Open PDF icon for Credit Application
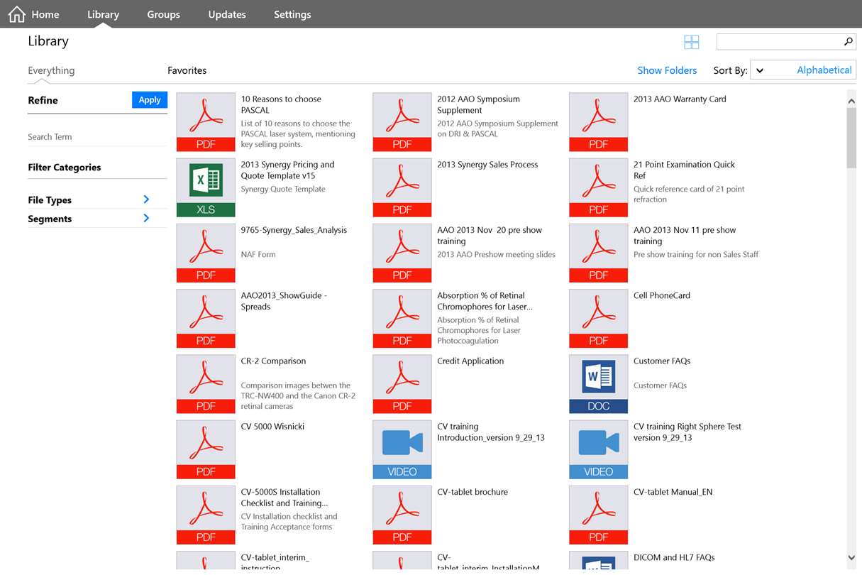The image size is (862, 575). coord(402,384)
